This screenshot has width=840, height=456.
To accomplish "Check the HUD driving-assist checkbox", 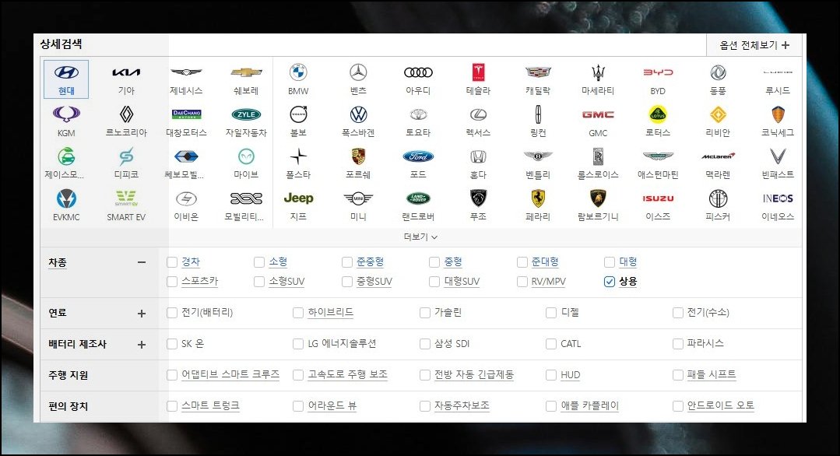I will pyautogui.click(x=551, y=375).
